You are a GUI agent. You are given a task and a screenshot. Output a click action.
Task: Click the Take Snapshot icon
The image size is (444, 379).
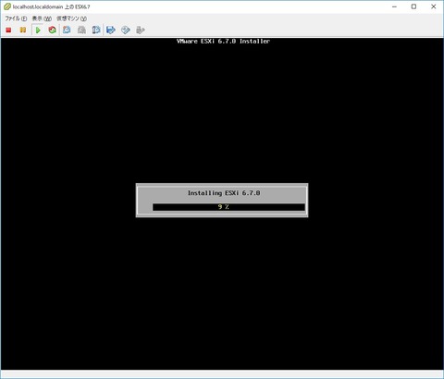pos(67,30)
